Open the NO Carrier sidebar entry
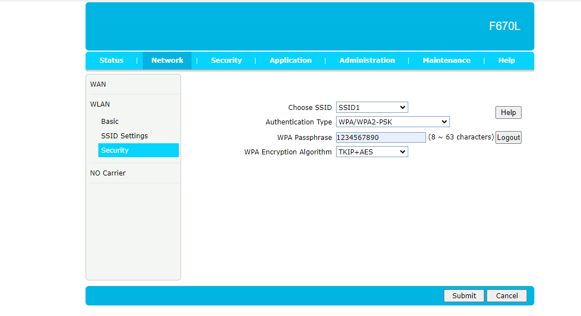This screenshot has width=581, height=316. pyautogui.click(x=108, y=173)
